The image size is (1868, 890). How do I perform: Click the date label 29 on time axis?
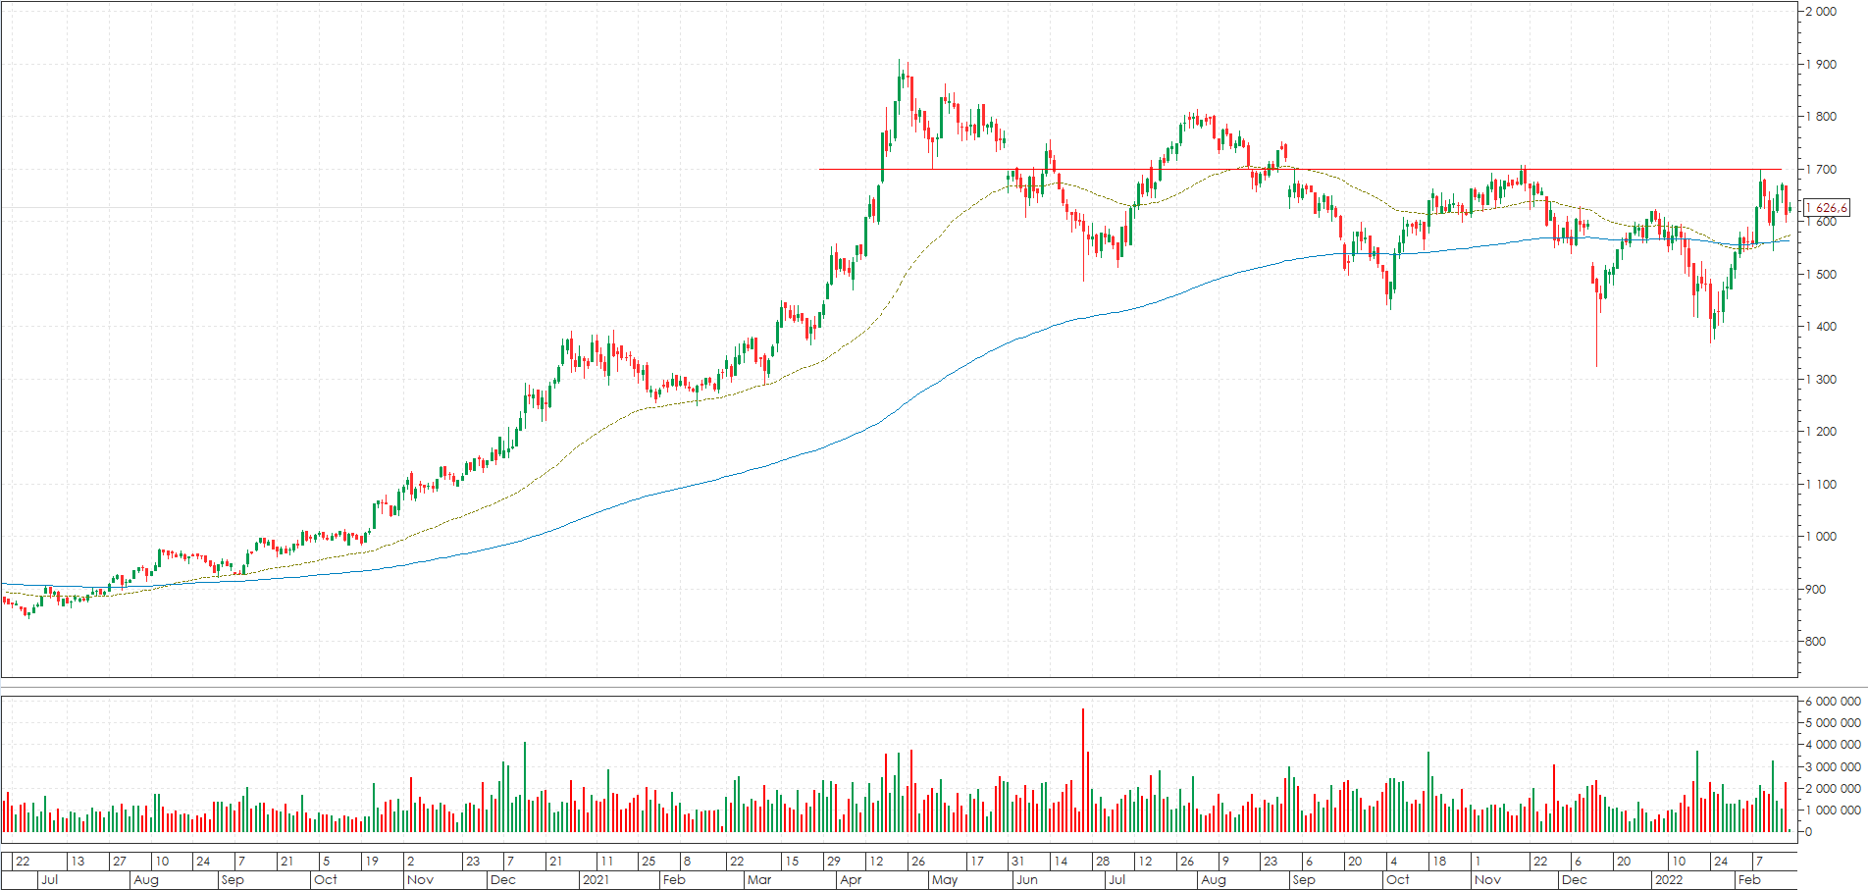coord(834,862)
